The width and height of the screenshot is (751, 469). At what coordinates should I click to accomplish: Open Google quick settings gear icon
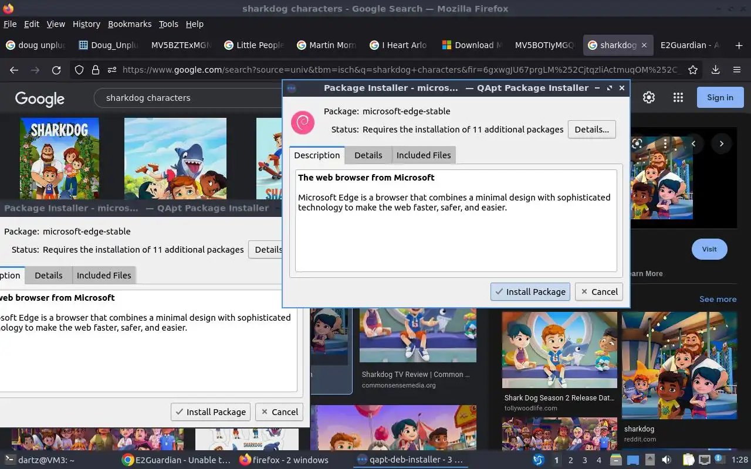click(649, 98)
